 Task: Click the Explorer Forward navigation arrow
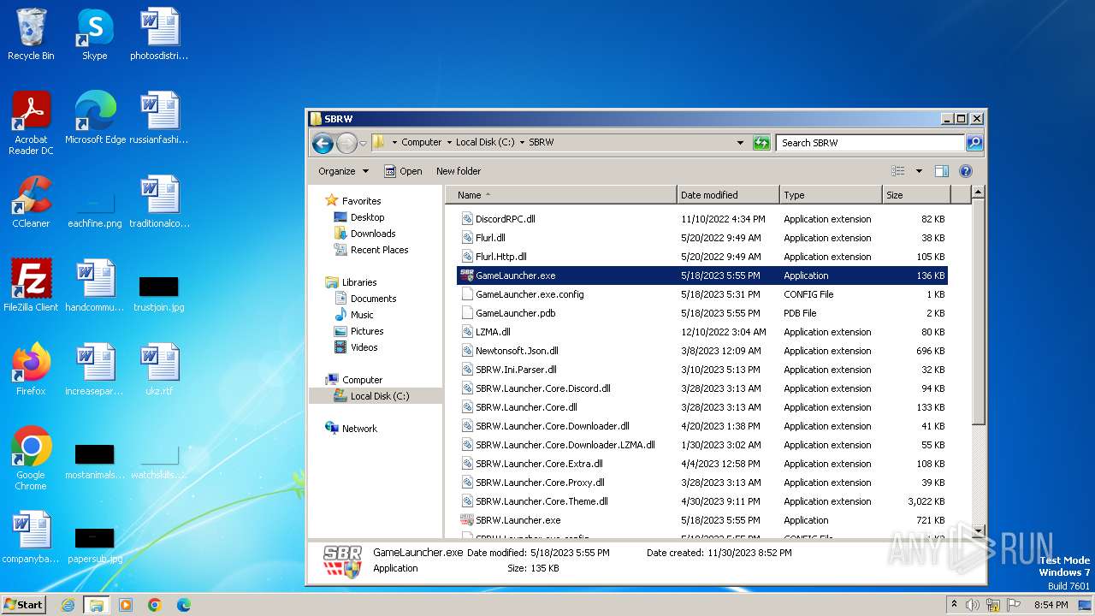coord(346,143)
